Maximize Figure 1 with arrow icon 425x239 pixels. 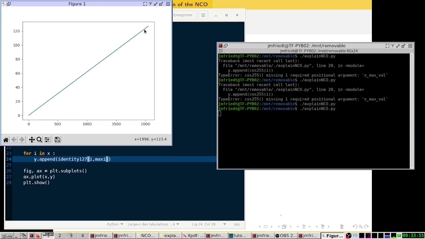point(161,4)
